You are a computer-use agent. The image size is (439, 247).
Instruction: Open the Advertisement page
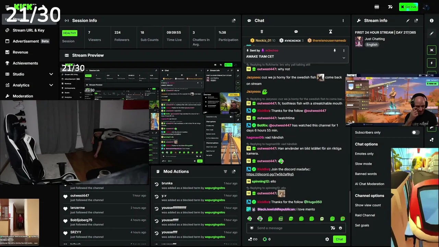(29, 41)
